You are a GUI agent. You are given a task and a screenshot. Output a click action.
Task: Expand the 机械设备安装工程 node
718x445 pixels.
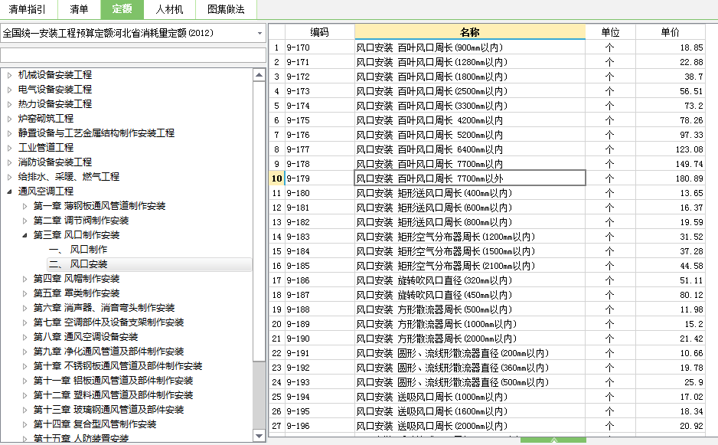[x=10, y=75]
